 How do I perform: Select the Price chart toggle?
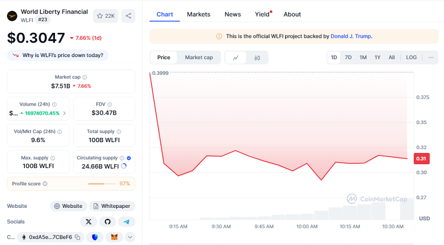click(164, 58)
